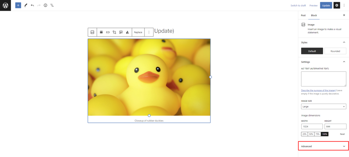Click the Undo arrow

click(x=32, y=5)
